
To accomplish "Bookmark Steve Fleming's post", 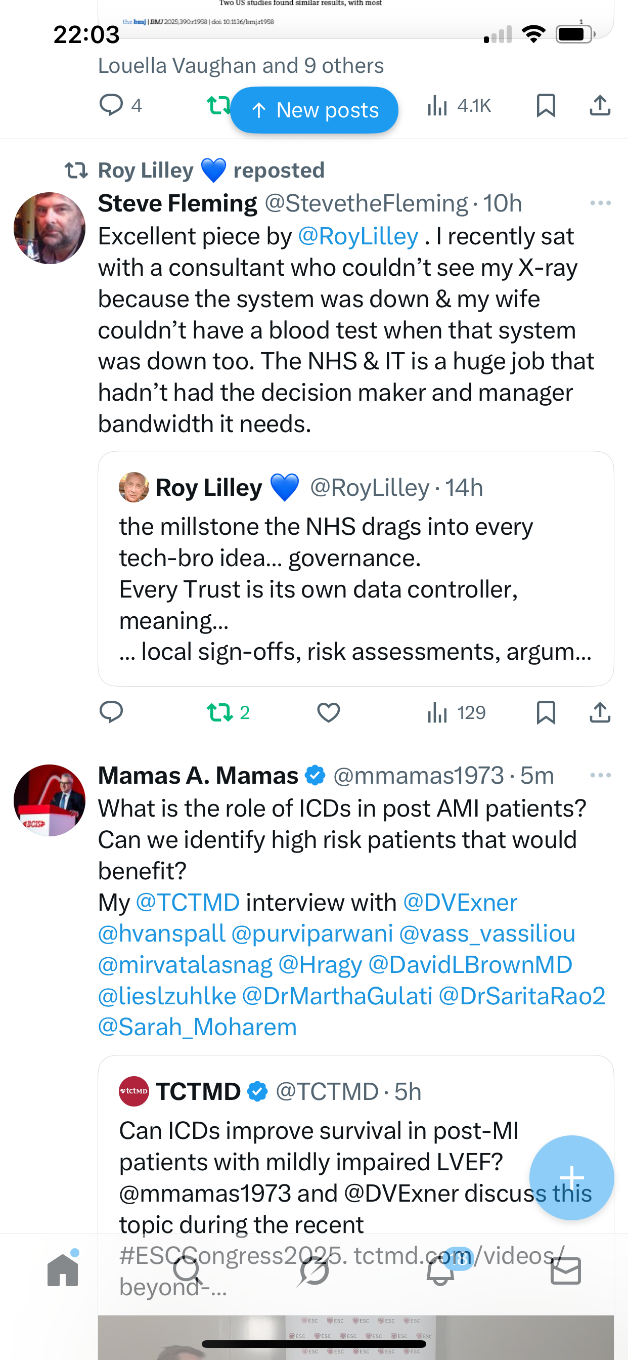I will pos(546,713).
